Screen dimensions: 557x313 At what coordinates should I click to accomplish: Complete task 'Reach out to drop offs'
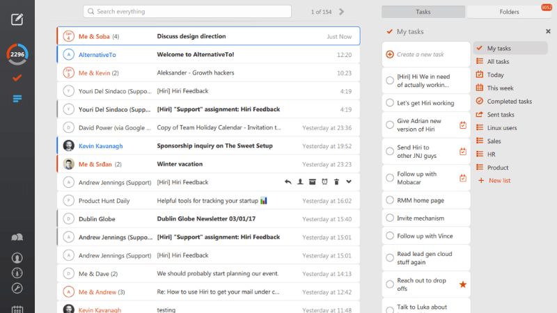[x=390, y=284]
